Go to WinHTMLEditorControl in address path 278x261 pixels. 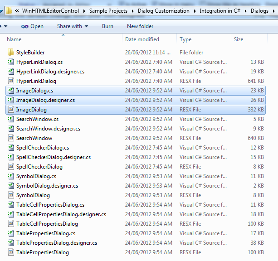click(53, 11)
